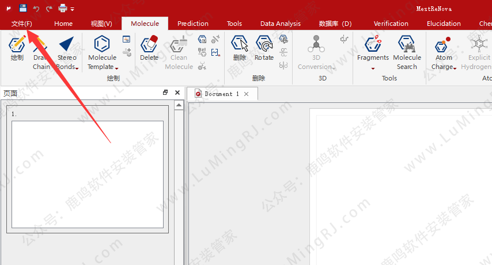Click the Molecule Template hexagon icon
The image size is (492, 265).
(x=101, y=44)
